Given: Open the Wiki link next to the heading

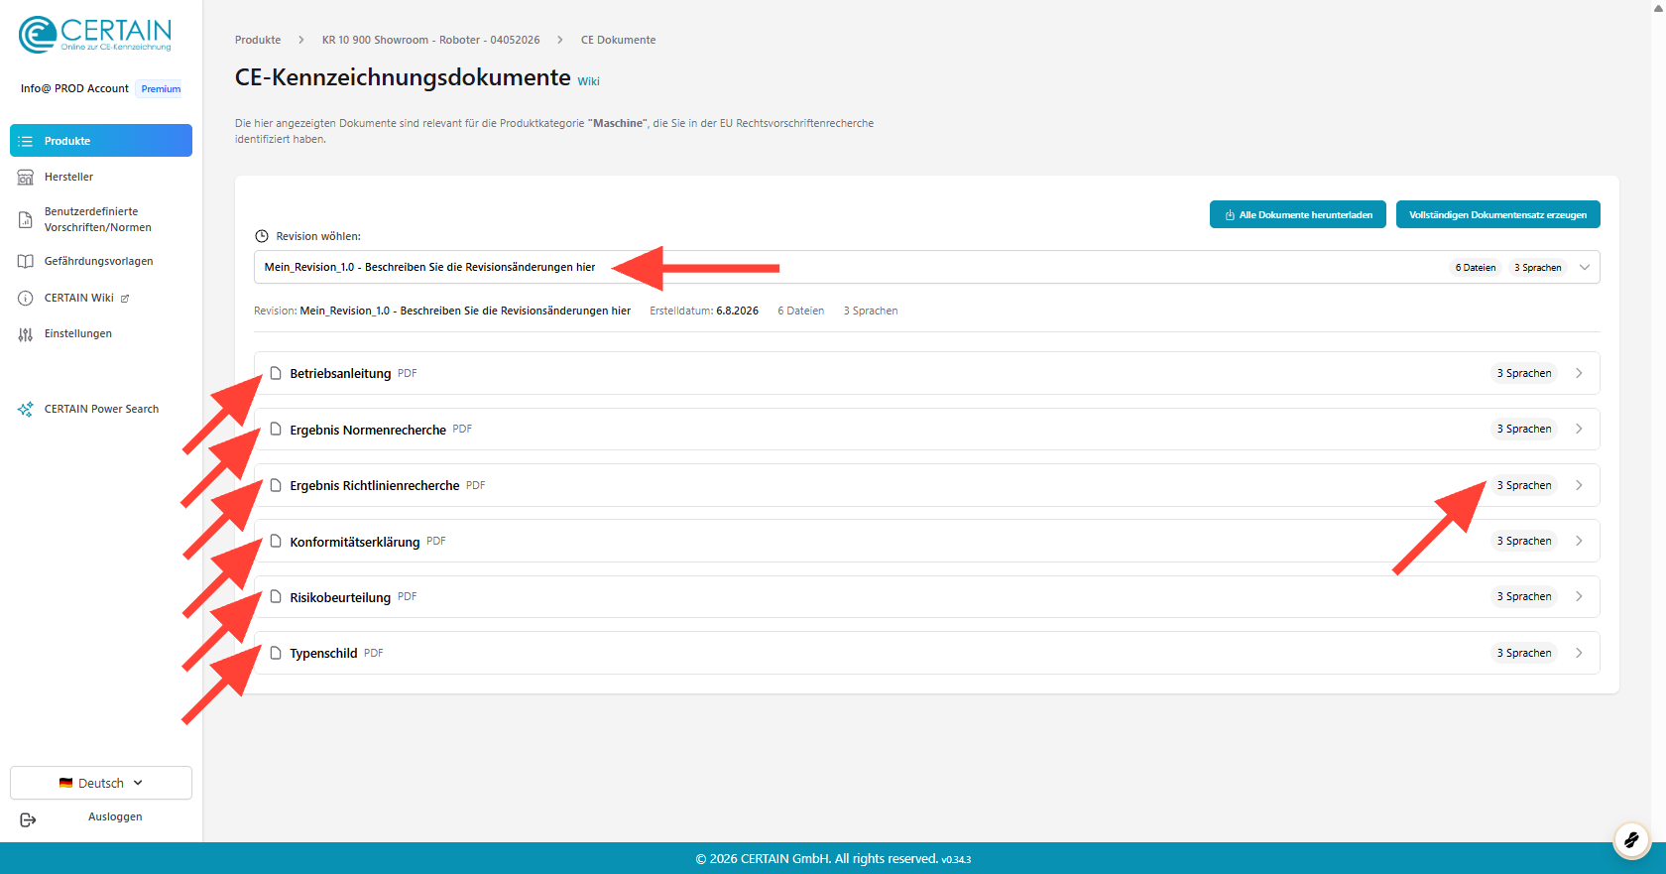Looking at the screenshot, I should [x=589, y=81].
